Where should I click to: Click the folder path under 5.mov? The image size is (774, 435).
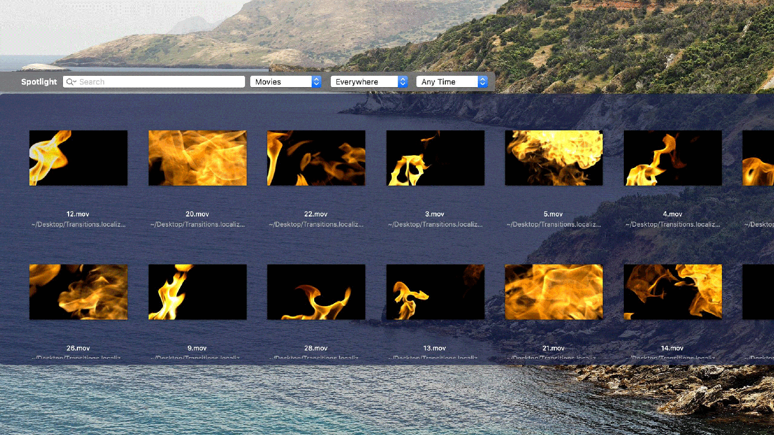[554, 224]
